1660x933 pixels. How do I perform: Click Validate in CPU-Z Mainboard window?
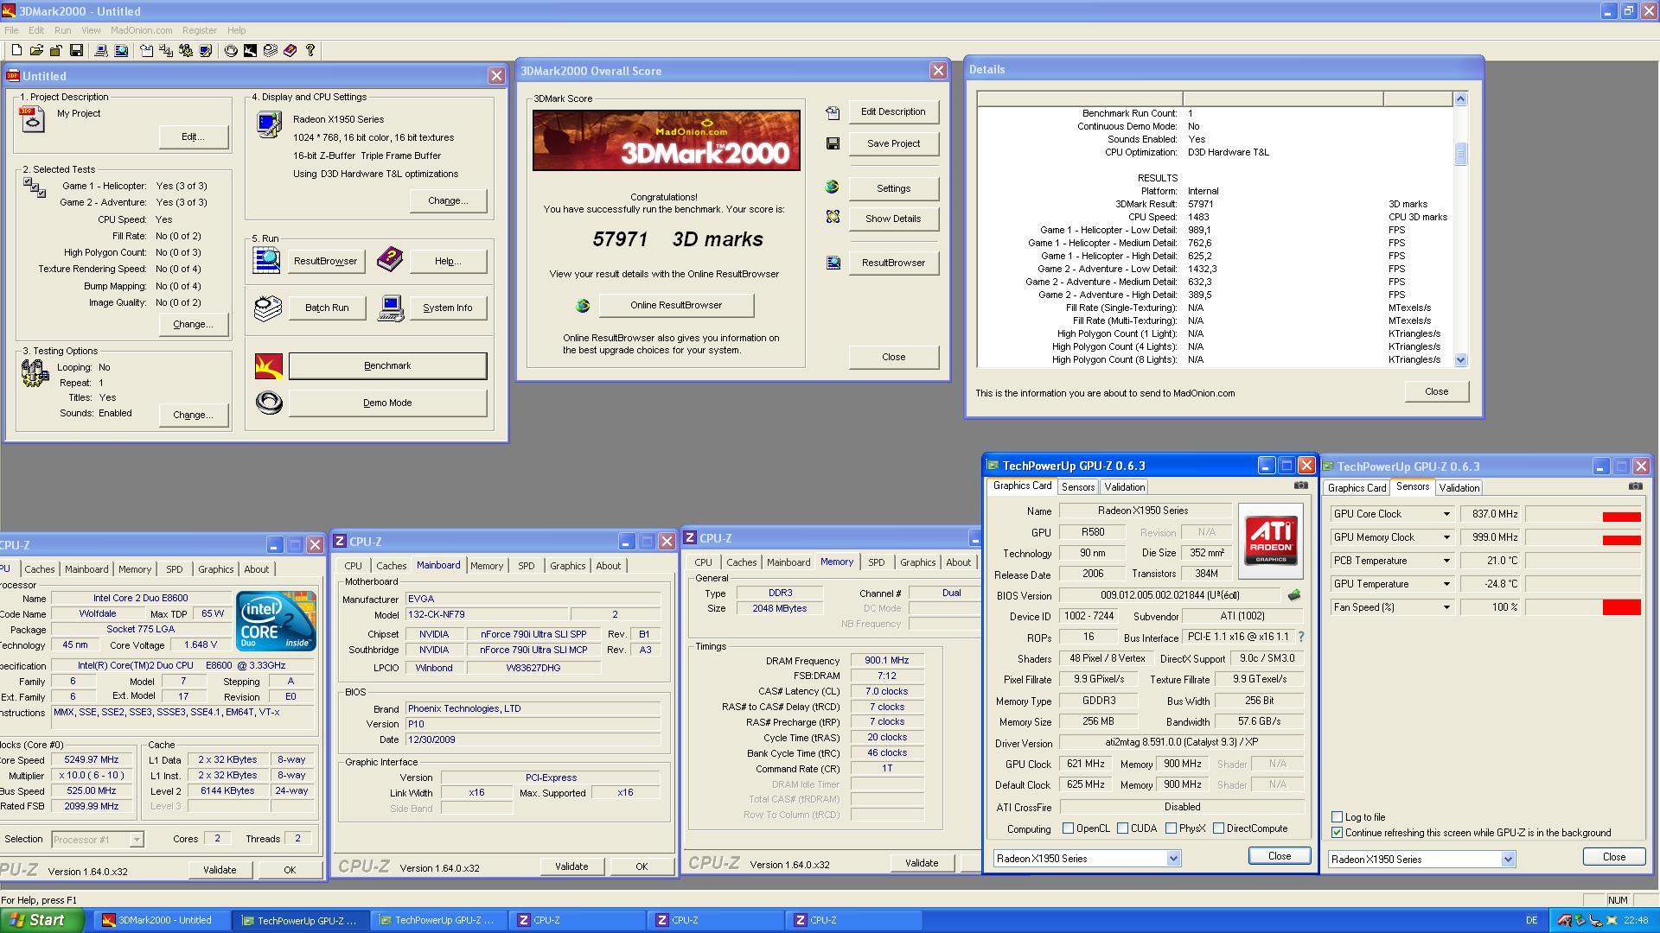(571, 866)
